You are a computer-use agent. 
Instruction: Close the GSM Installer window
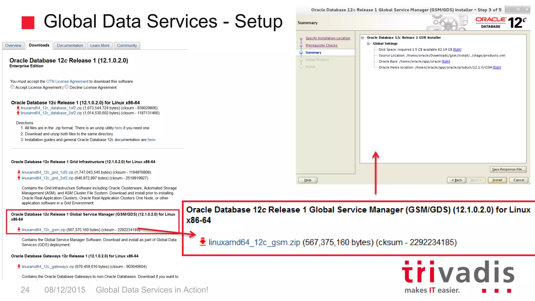point(527,10)
